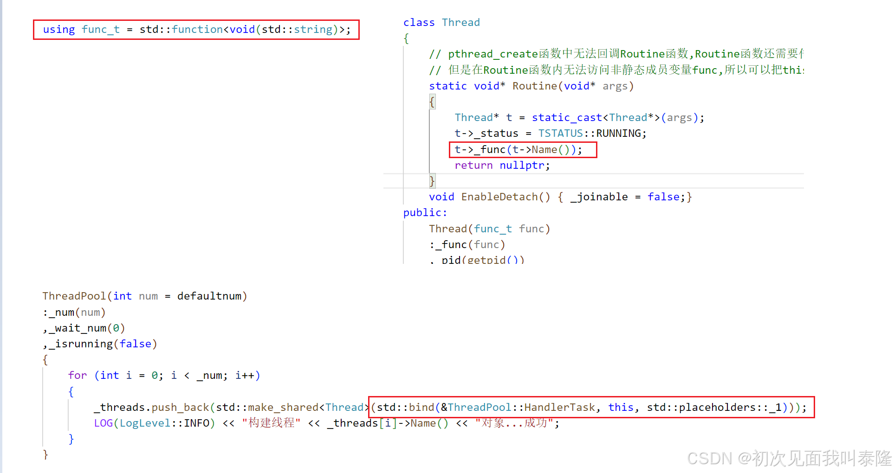The width and height of the screenshot is (894, 473).
Task: Click the "ThreadPool(int num = defaultnum)" line
Action: click(145, 296)
